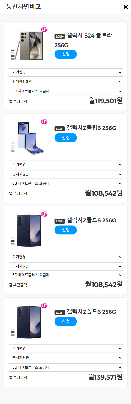Select the mint green color swatch for 갤럭시Z플립6
131x404 pixels.
click(x=13, y=143)
